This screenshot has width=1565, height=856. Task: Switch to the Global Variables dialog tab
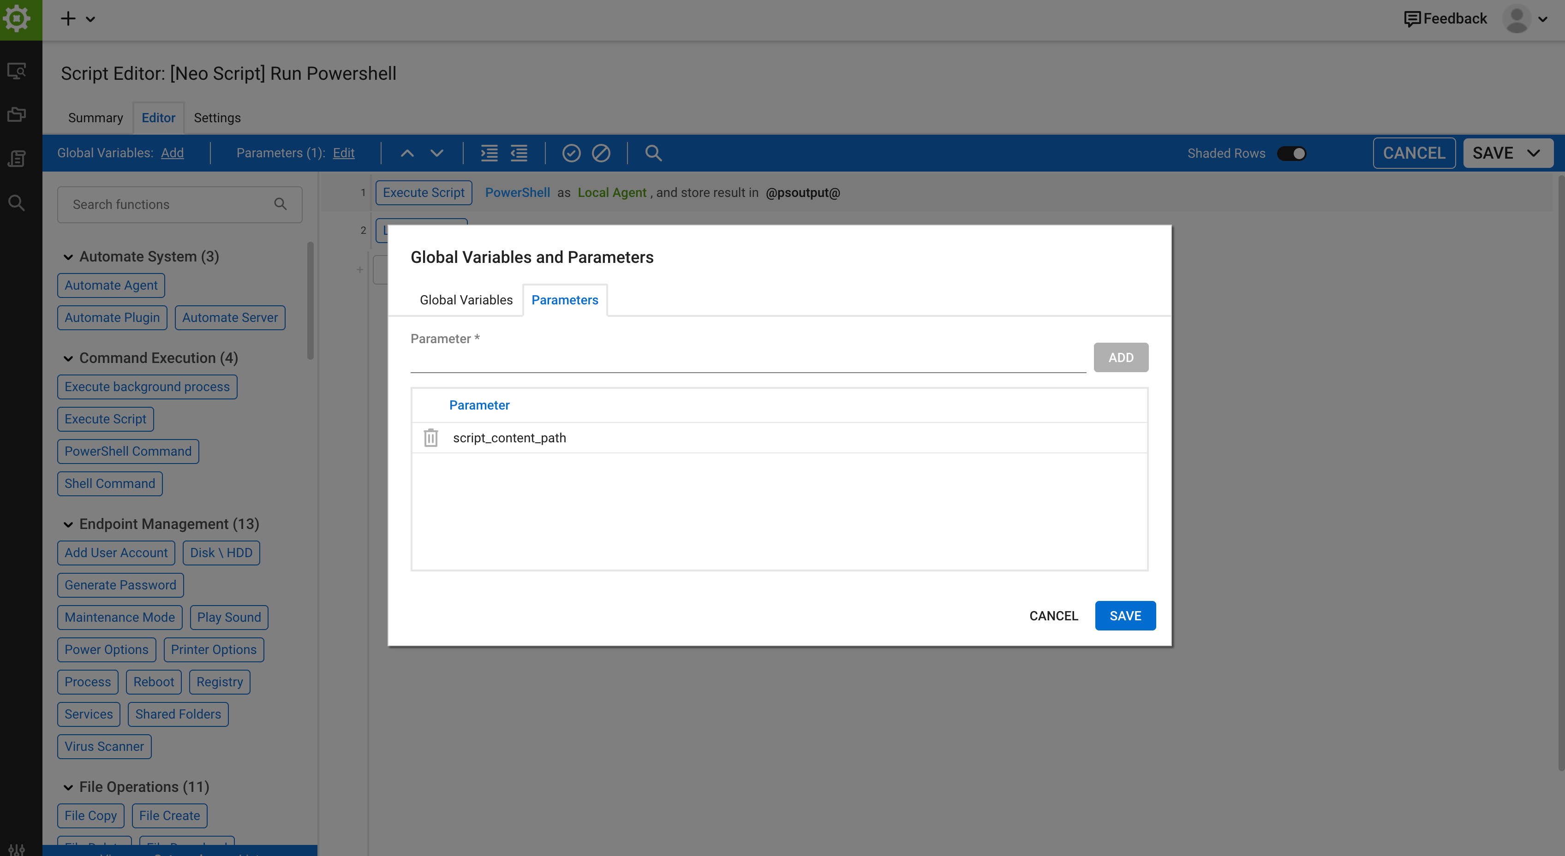pyautogui.click(x=466, y=300)
